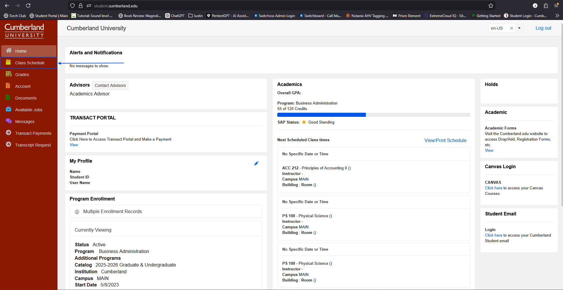This screenshot has width=563, height=290.
Task: Click the browser back arrow
Action: pos(7,6)
